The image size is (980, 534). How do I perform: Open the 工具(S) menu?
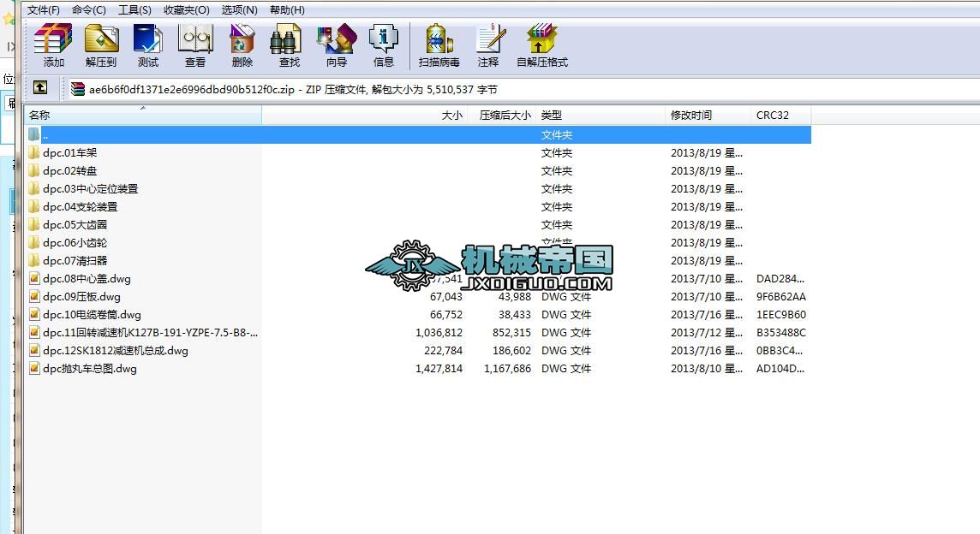pos(134,10)
